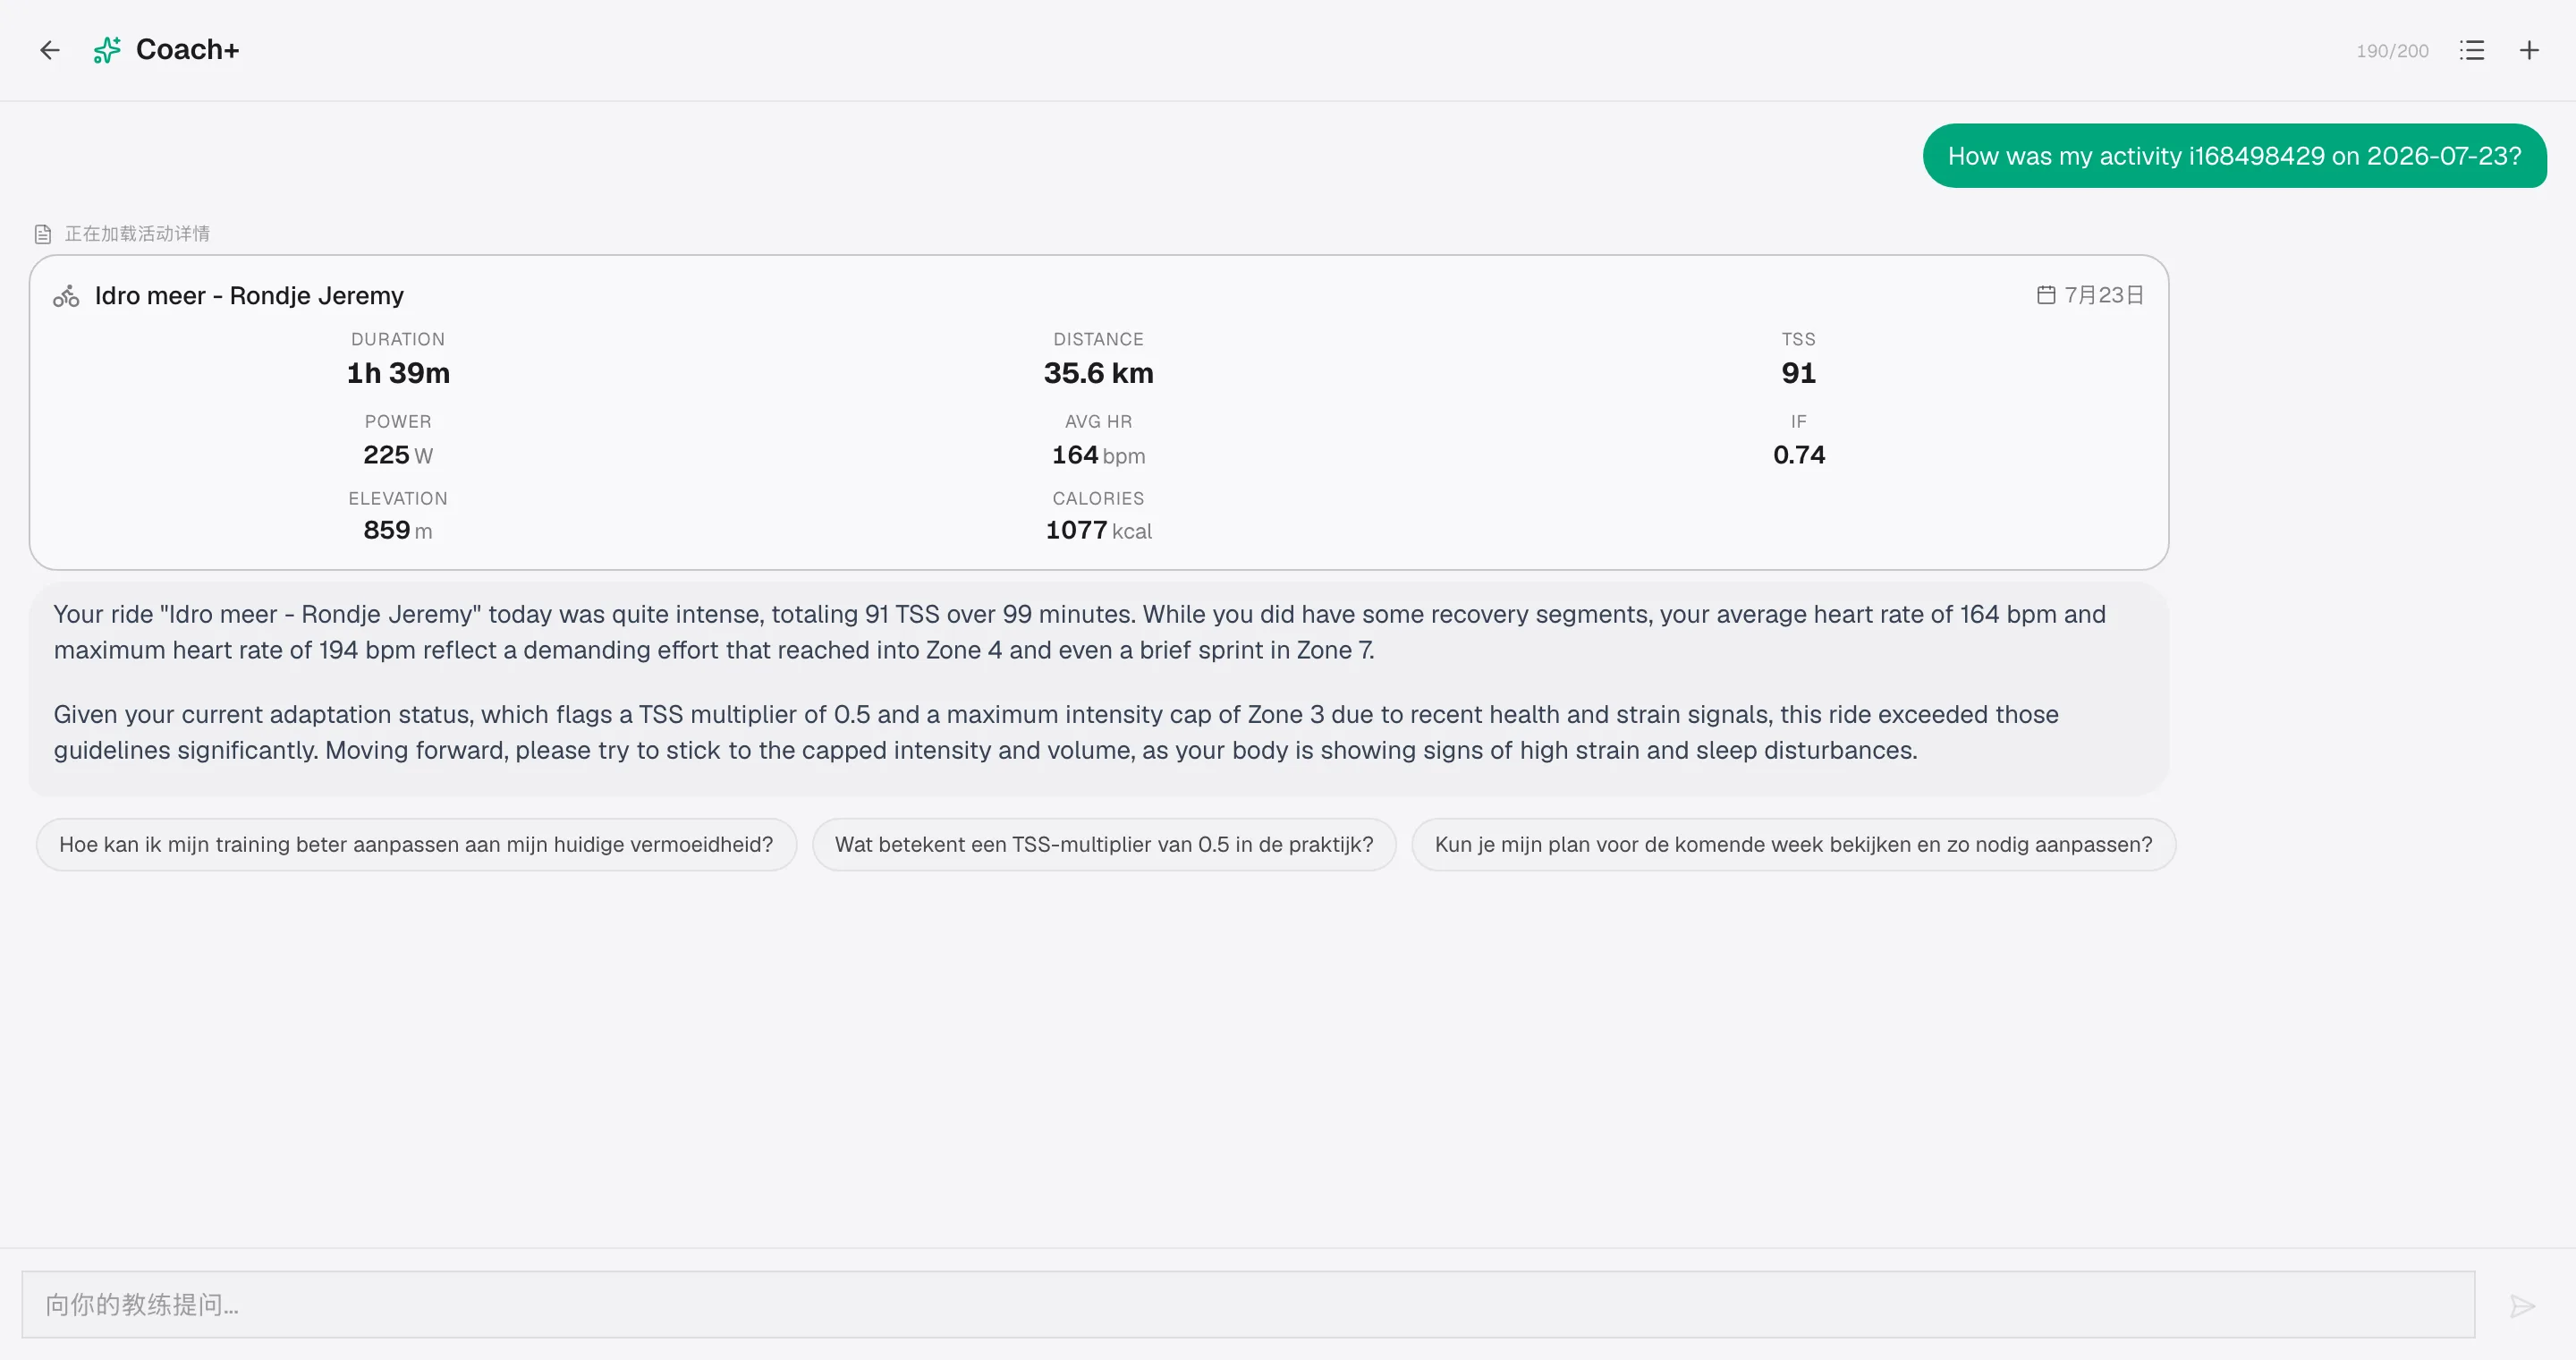2576x1360 pixels.
Task: Open the conversation list icon
Action: pyautogui.click(x=2471, y=50)
